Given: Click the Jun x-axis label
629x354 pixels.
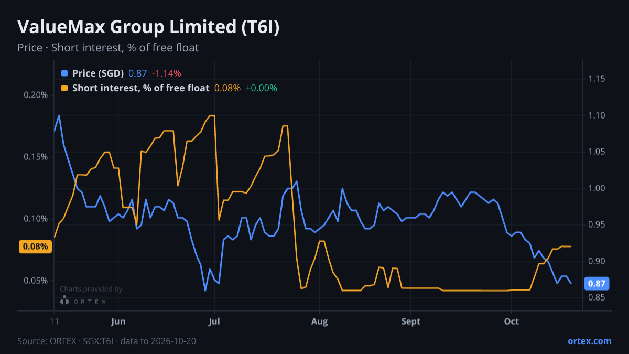Looking at the screenshot, I should coord(118,321).
